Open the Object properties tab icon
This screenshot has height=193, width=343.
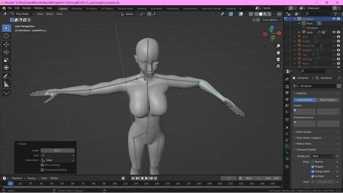point(287,128)
